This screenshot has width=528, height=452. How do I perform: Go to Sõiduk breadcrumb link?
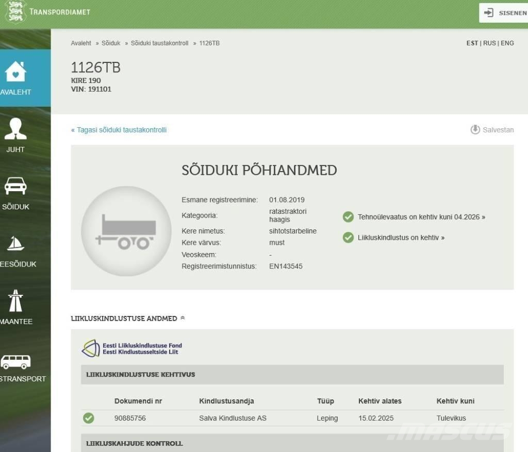[111, 43]
